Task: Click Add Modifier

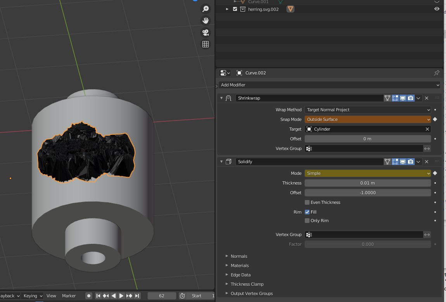Action: [329, 85]
